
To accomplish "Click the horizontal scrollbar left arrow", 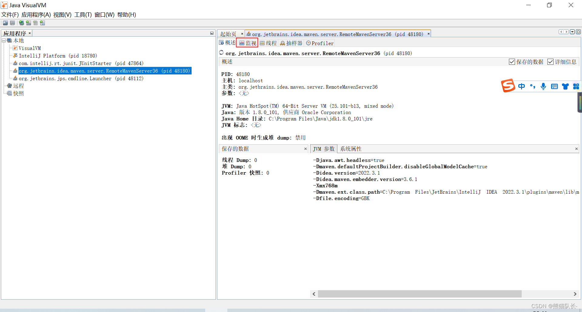I will 314,294.
